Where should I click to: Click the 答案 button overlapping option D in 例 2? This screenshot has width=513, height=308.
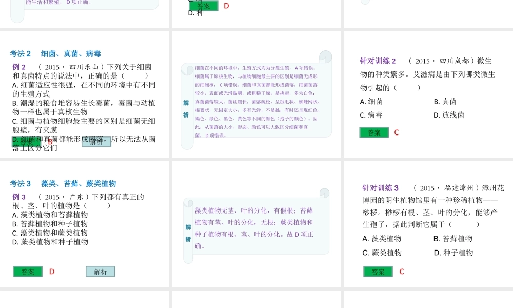coord(28,142)
